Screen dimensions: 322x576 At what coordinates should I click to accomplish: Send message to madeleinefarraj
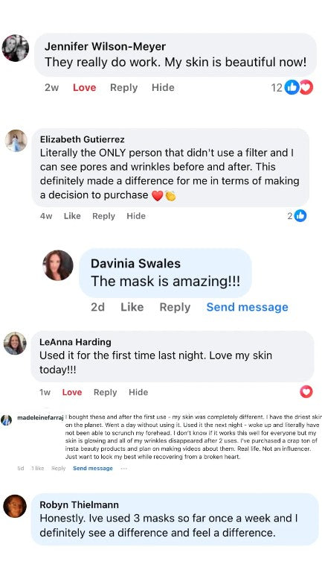click(93, 469)
